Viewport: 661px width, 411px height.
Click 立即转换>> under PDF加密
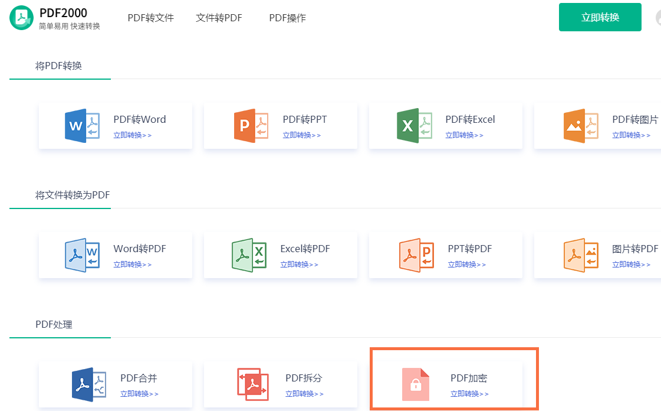(469, 394)
